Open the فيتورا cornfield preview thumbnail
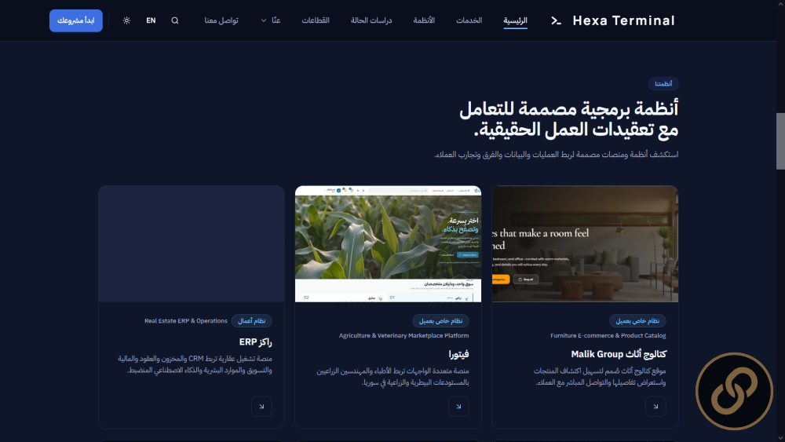The image size is (785, 442). tap(388, 244)
